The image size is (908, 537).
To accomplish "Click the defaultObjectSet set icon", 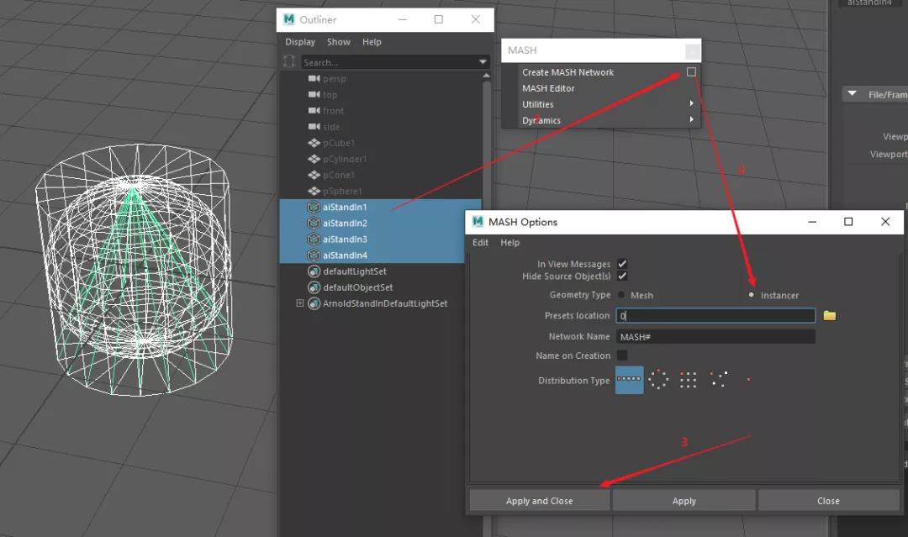I will pos(314,287).
